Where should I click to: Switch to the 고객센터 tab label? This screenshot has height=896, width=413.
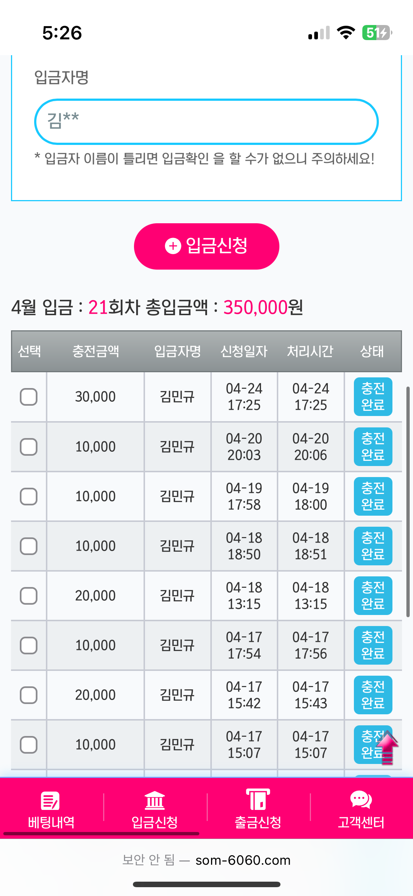point(361,822)
